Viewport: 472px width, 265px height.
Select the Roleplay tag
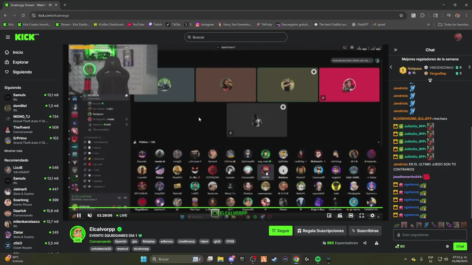[x=149, y=241]
